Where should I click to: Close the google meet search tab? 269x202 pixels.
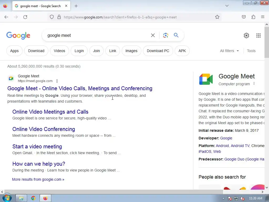[66, 6]
